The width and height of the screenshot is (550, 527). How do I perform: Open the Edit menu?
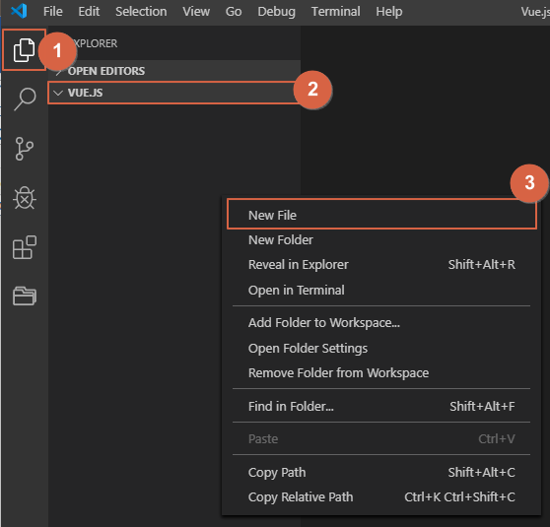point(89,12)
